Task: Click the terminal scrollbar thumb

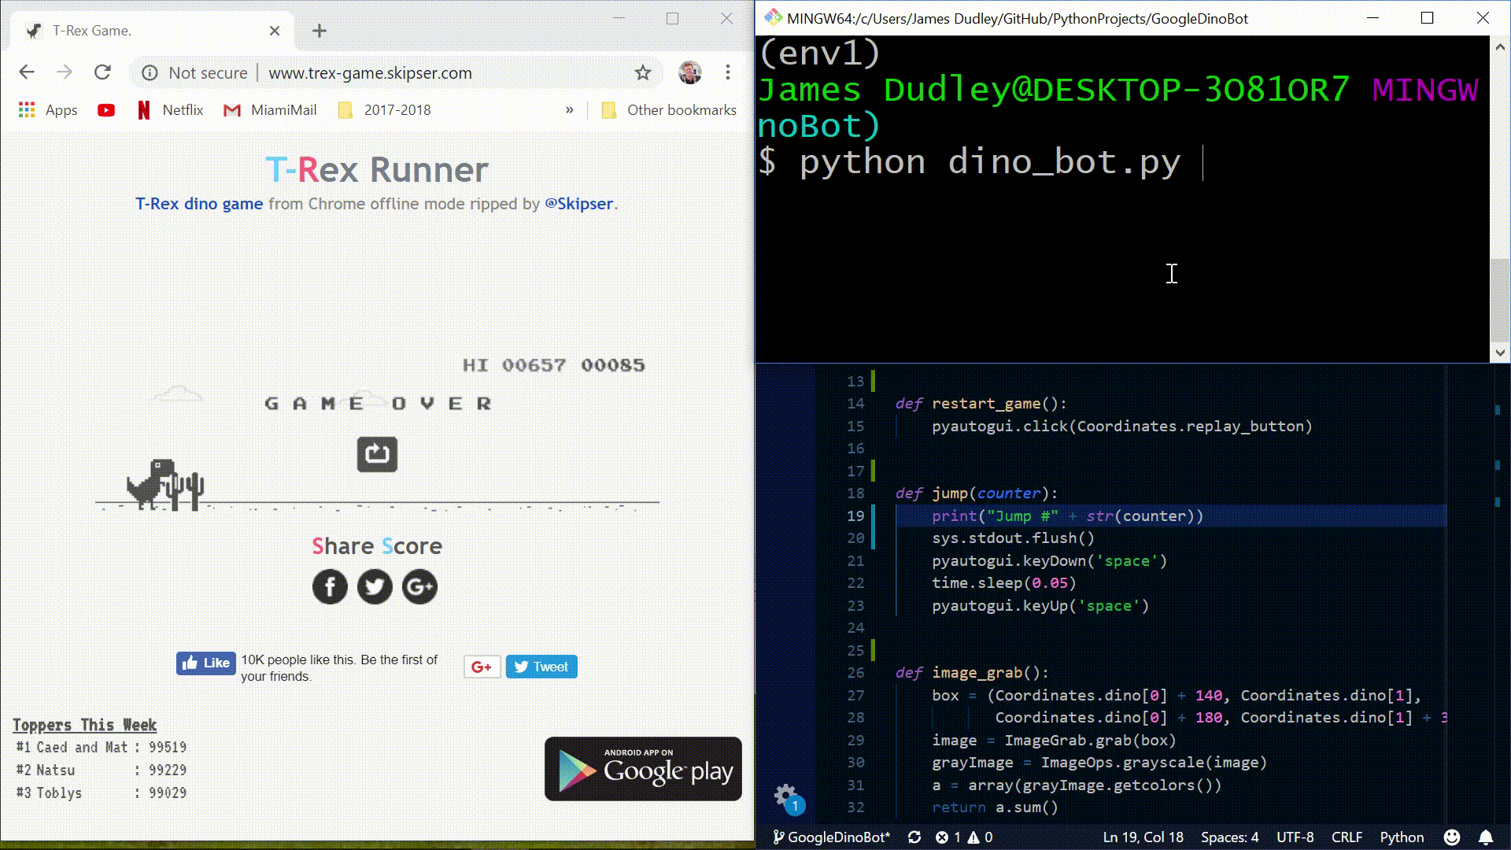Action: coord(1499,301)
